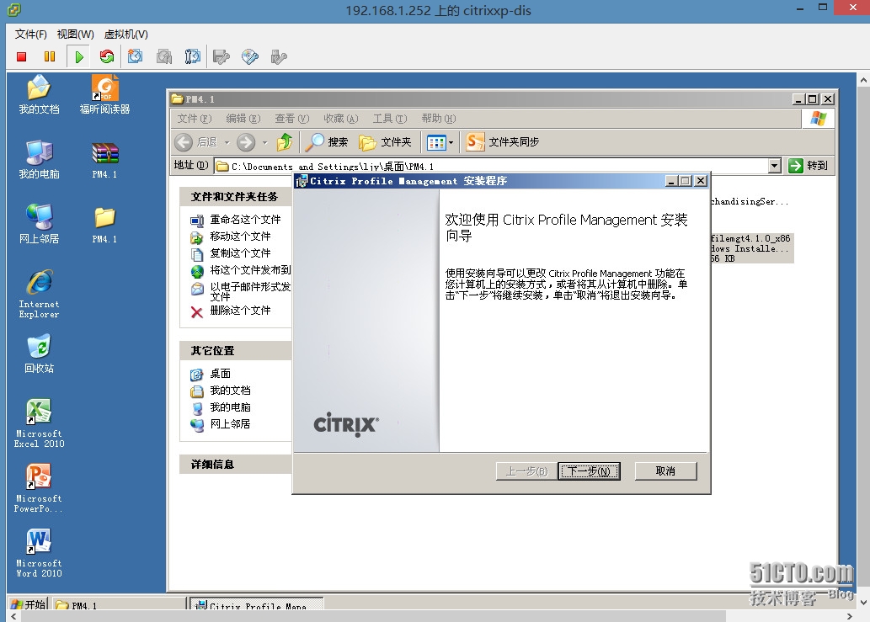The width and height of the screenshot is (870, 622).
Task: Select 我的电脑 desktop icon
Action: point(39,160)
